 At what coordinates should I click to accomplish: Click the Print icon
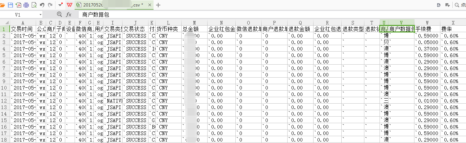coord(26,5)
